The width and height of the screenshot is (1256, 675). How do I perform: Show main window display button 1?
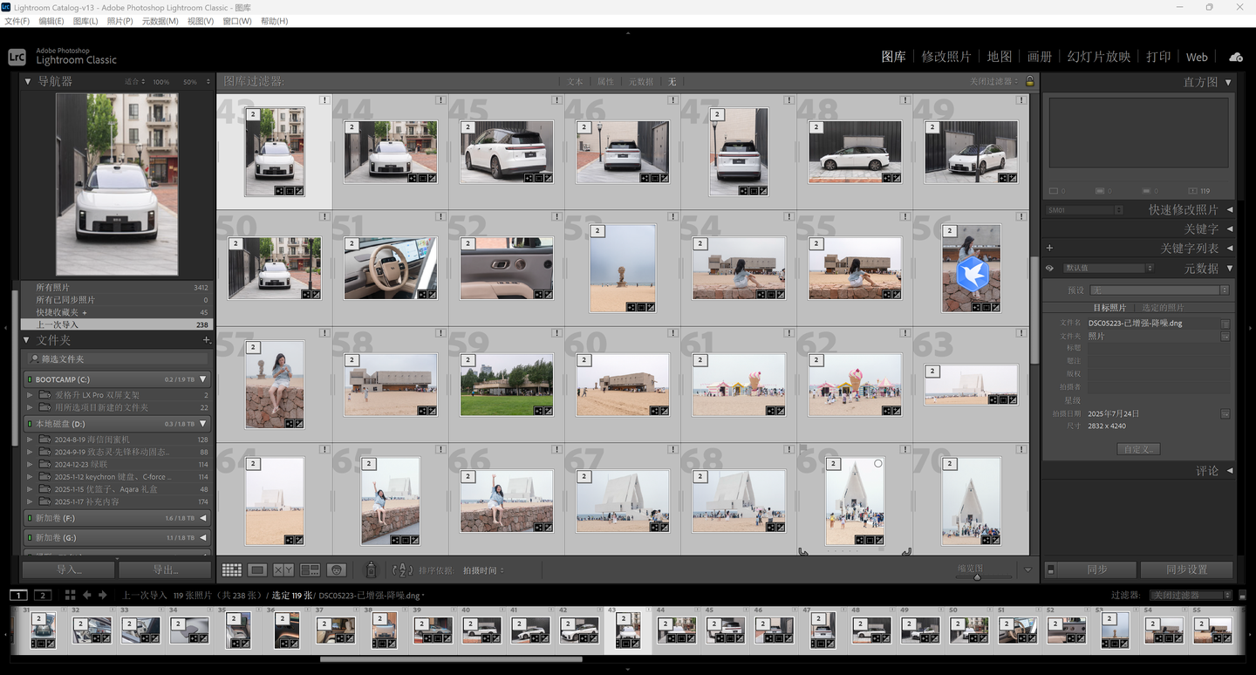point(18,595)
